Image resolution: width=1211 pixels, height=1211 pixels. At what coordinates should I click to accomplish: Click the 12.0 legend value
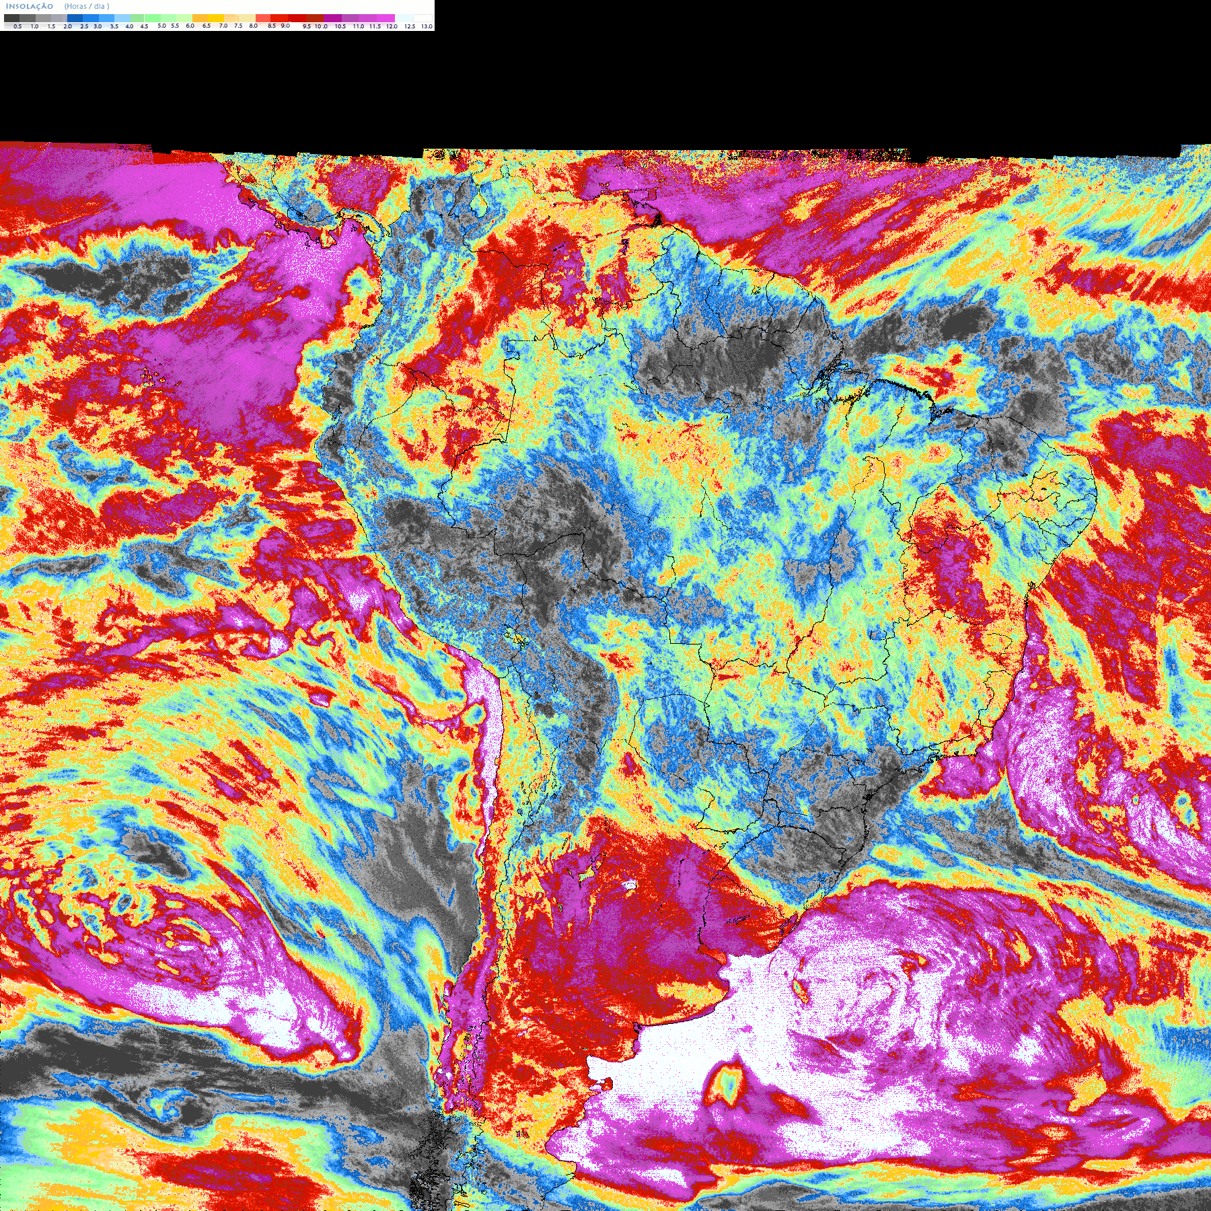pyautogui.click(x=392, y=26)
